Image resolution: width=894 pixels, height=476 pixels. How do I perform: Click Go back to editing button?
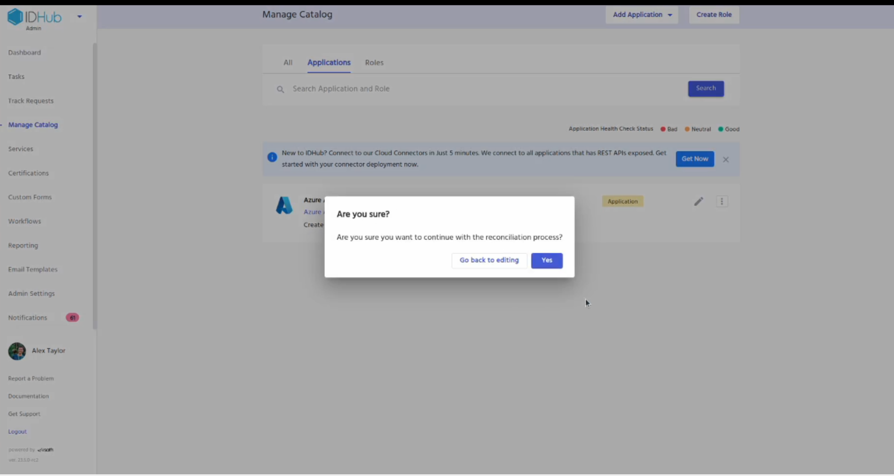pyautogui.click(x=489, y=261)
